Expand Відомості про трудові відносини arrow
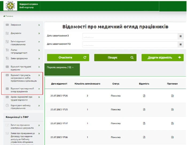Screen dimensions: 187x145 [x=39, y=67]
